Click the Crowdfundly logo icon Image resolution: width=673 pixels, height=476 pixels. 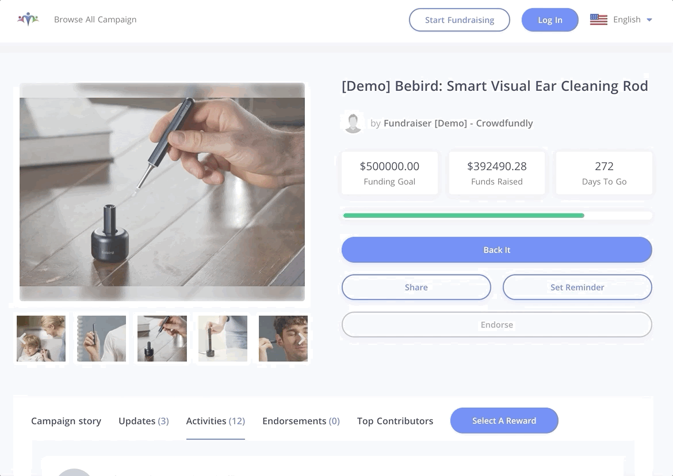click(28, 20)
